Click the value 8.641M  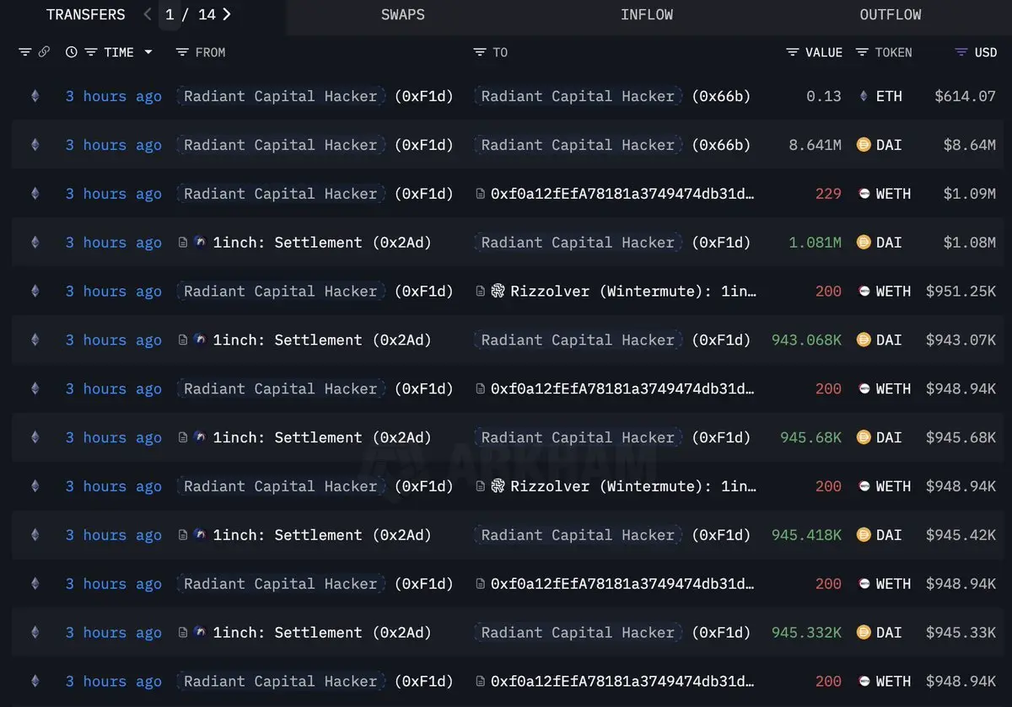(x=816, y=145)
